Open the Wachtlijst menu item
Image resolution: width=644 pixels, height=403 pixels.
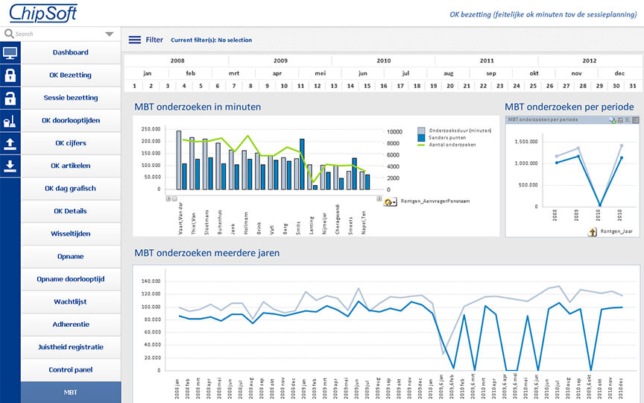pos(71,302)
